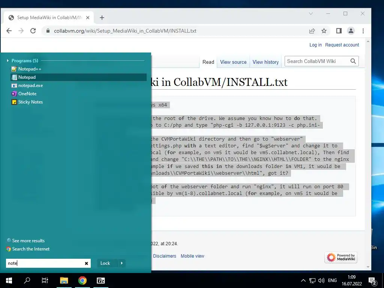Screen dimensions: 384x288
Task: Click the Windows Start button
Action: click(9, 280)
